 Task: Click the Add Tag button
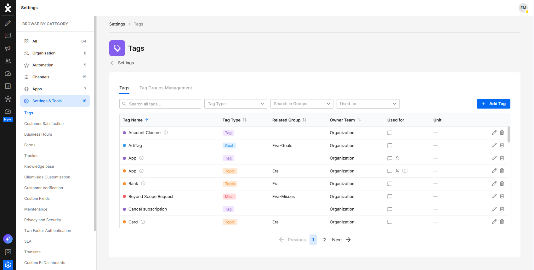tap(493, 104)
